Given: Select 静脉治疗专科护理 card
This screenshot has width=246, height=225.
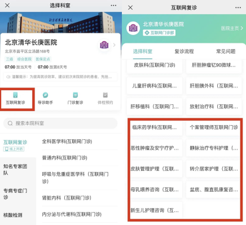Looking at the screenshot, I should click(213, 148).
